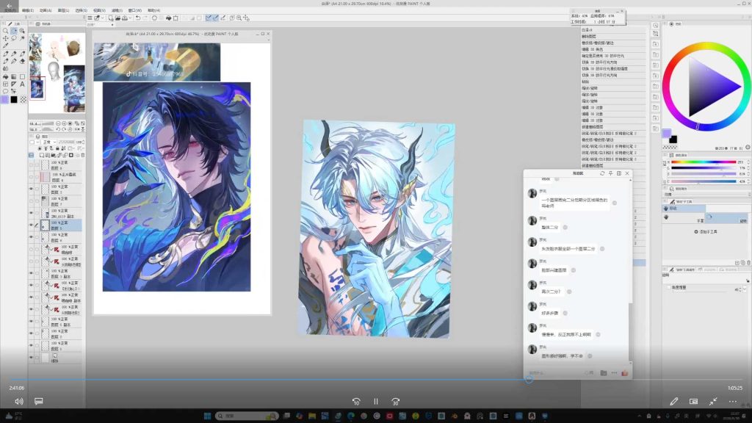
Task: Select the Eraser tool
Action: click(x=22, y=62)
